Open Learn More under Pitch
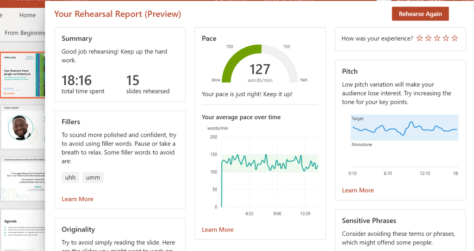 tap(358, 190)
